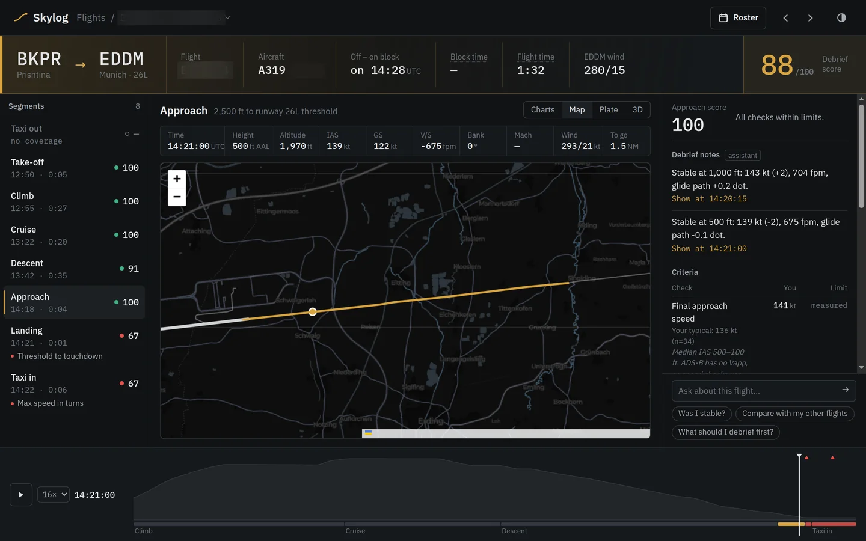Submit the question arrow icon
The height and width of the screenshot is (541, 866).
click(x=845, y=390)
